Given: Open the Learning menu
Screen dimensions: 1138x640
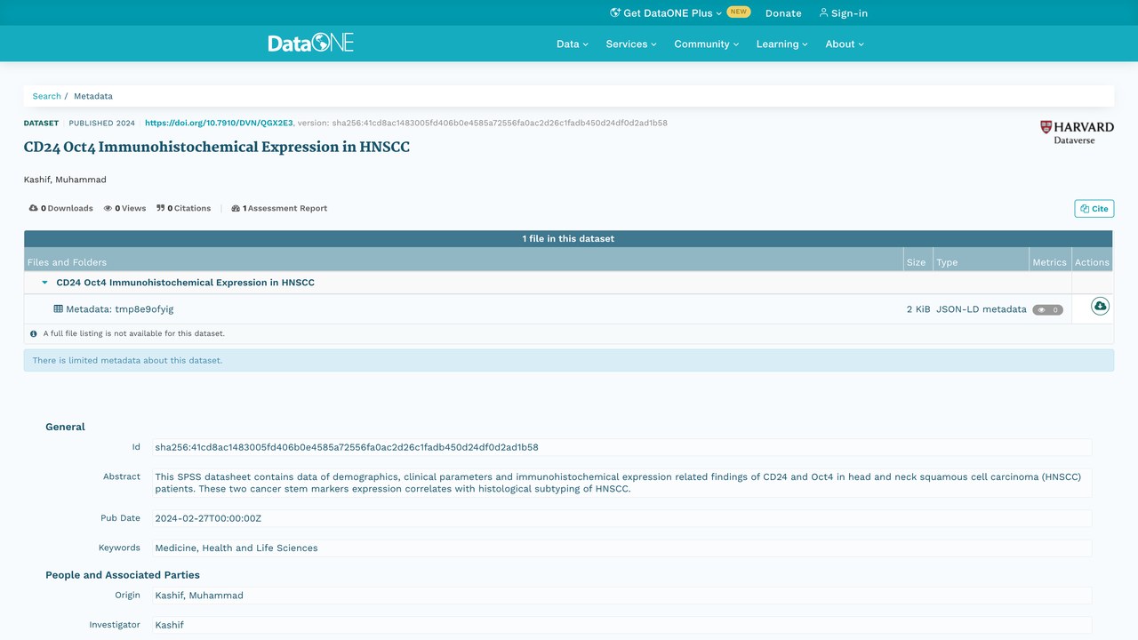Looking at the screenshot, I should 782,44.
